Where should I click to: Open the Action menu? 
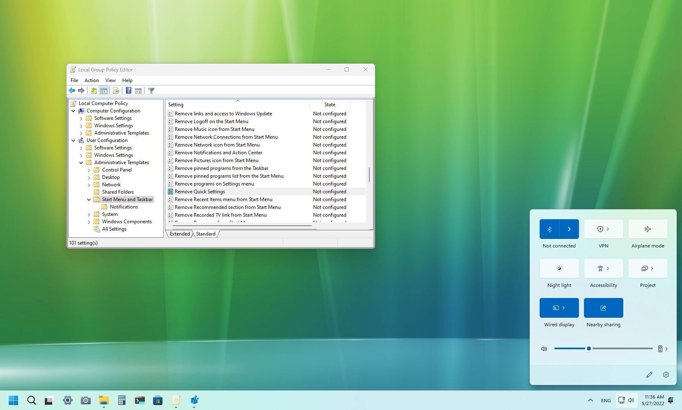click(x=92, y=80)
